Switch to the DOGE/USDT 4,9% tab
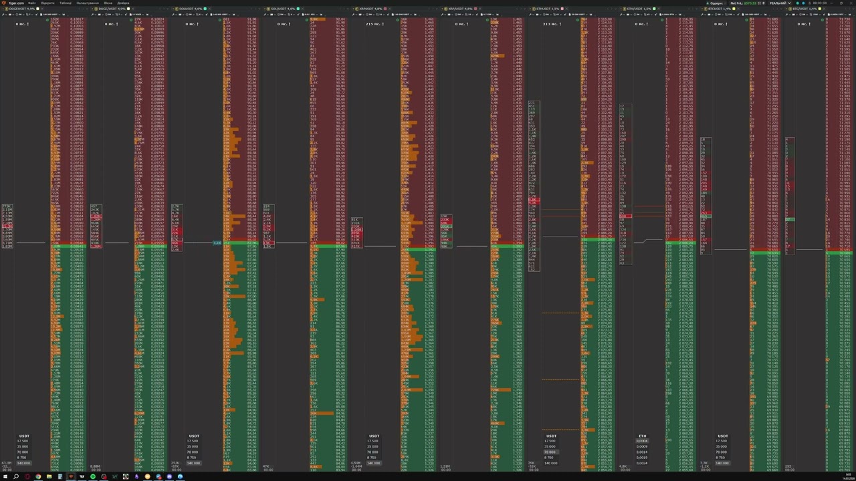This screenshot has height=481, width=856. pyautogui.click(x=110, y=9)
